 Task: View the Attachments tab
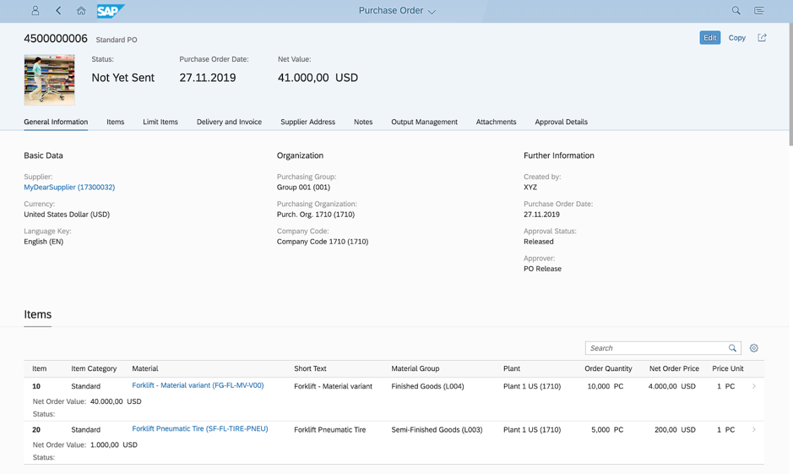point(496,122)
